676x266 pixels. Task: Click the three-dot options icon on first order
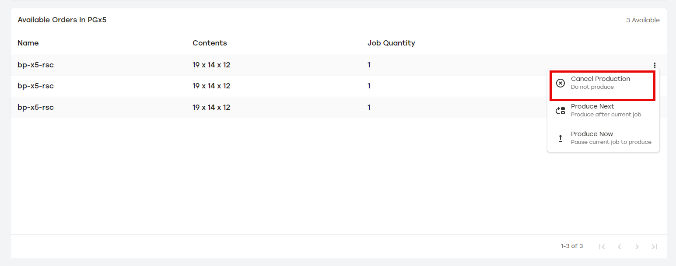[655, 65]
